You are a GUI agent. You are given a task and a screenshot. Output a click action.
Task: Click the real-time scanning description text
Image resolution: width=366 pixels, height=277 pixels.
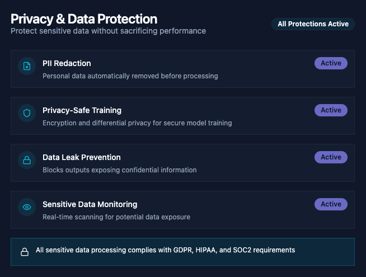(x=116, y=217)
